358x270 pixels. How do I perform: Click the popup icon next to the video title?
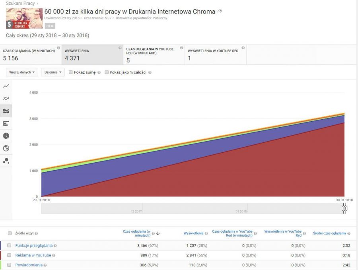tap(220, 12)
